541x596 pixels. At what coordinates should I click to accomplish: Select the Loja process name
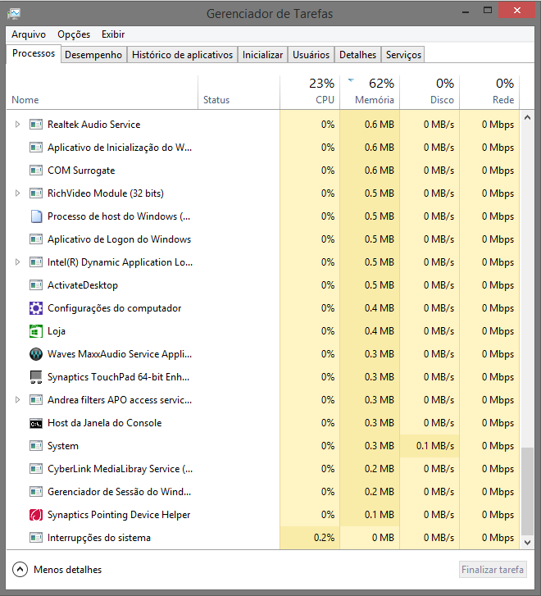coord(57,331)
